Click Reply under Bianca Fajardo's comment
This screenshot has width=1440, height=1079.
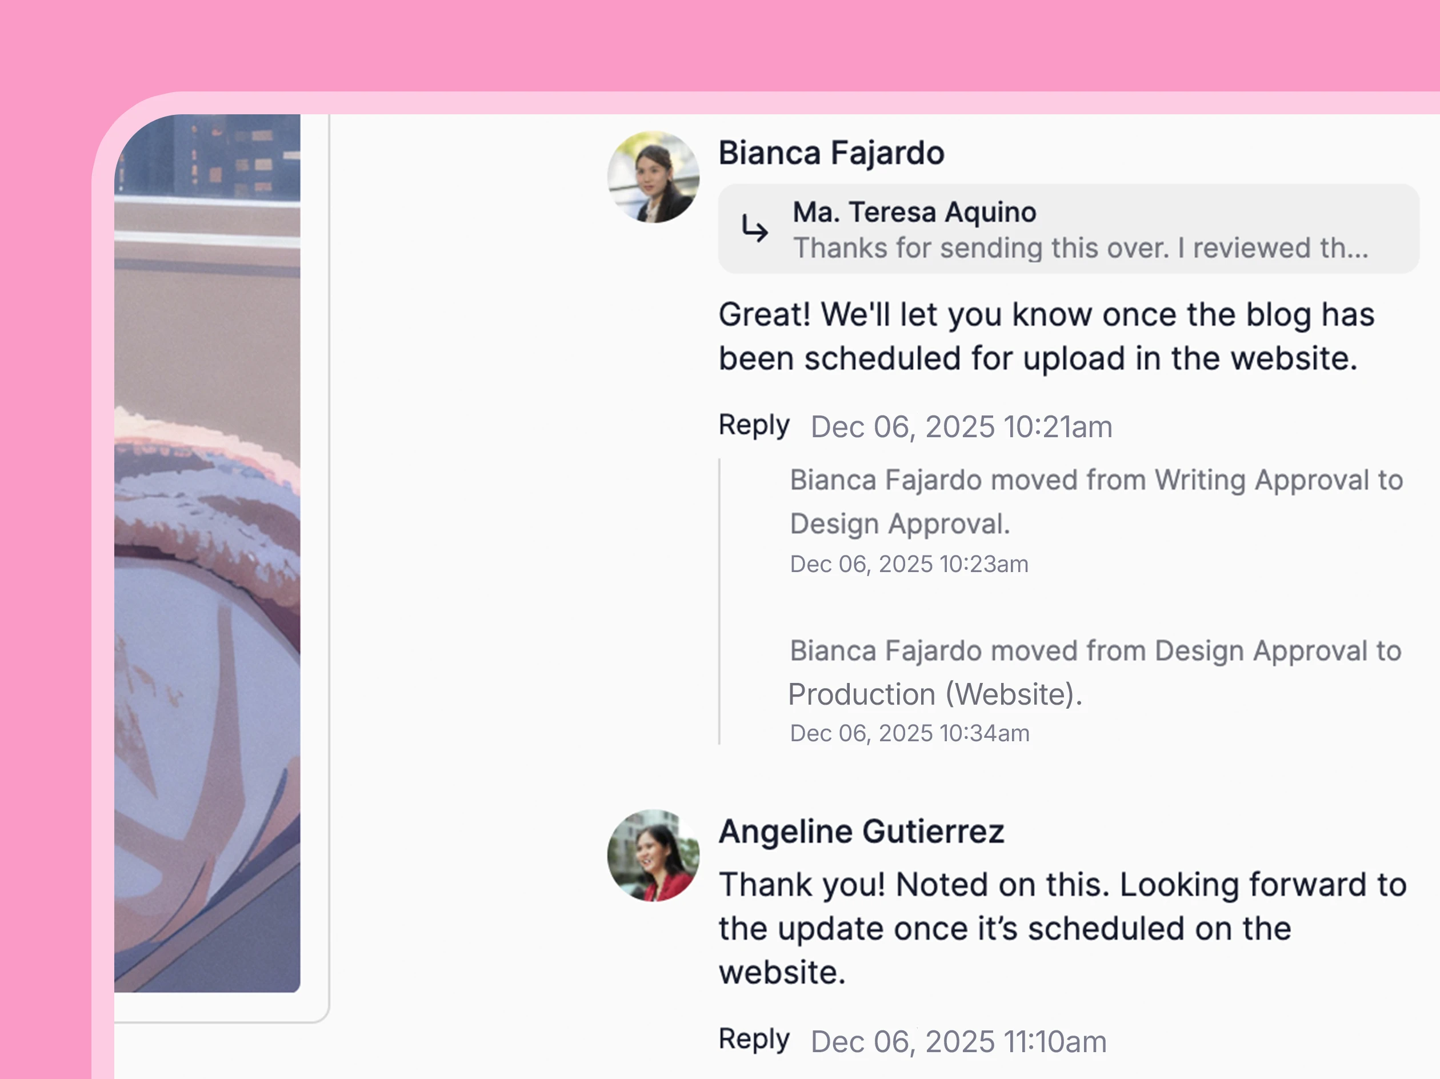pos(753,425)
